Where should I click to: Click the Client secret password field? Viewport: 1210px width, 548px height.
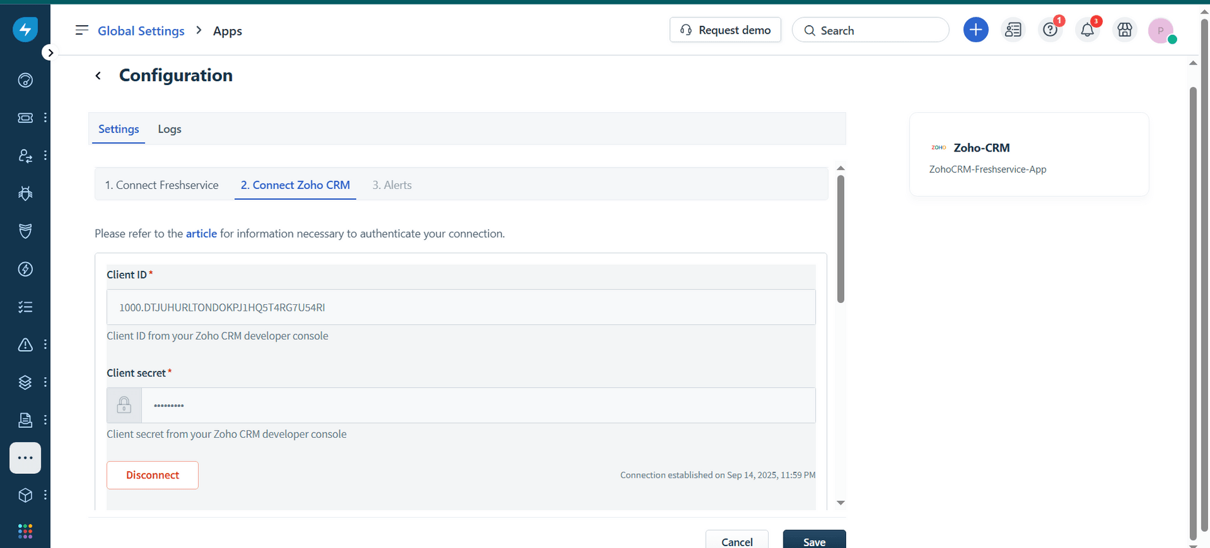(x=478, y=406)
